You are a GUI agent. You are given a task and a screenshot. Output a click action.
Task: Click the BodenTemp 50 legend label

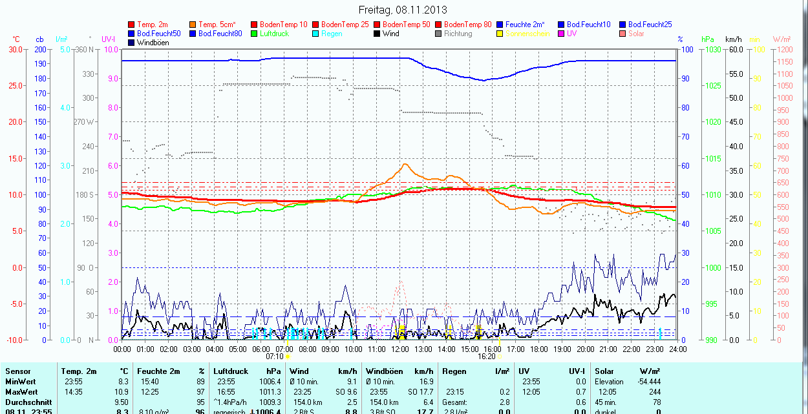[x=401, y=25]
